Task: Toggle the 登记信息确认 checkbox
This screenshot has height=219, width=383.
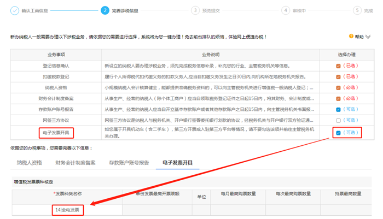Action: coord(339,66)
